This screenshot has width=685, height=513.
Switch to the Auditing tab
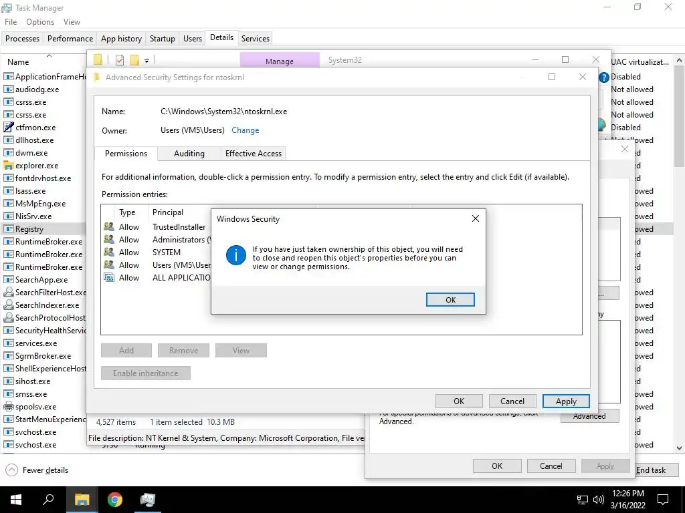[189, 154]
